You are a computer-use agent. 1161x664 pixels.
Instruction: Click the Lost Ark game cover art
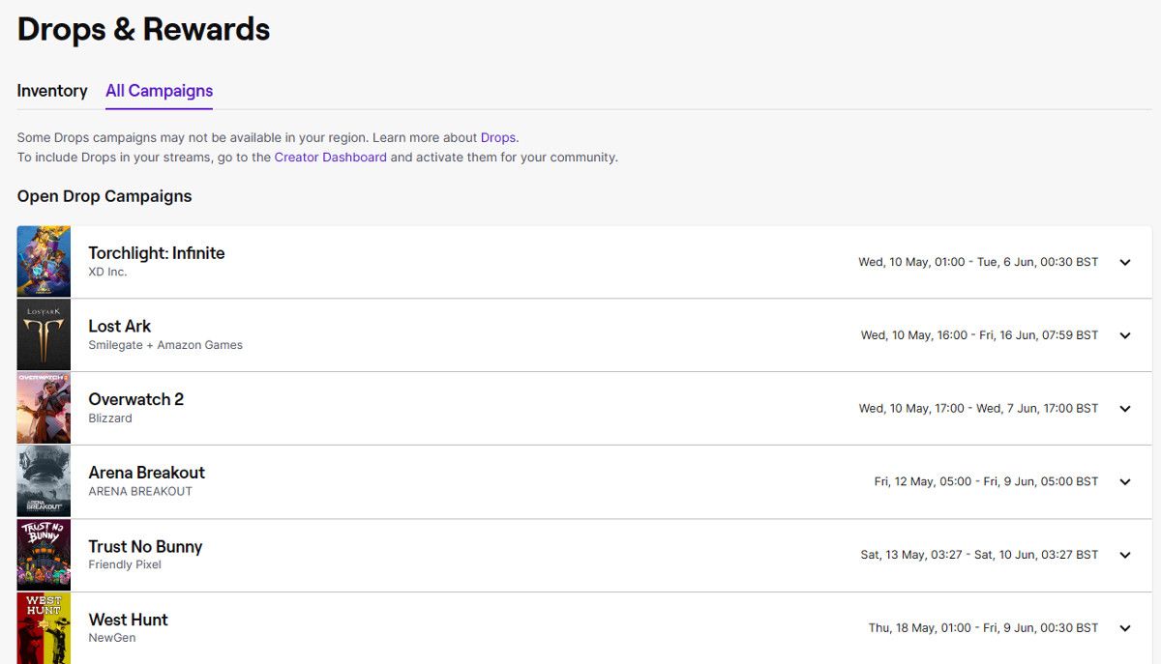coord(44,335)
